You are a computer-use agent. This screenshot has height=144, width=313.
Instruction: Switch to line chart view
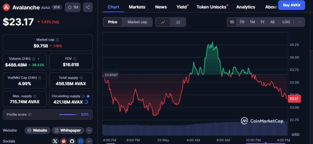coord(163,22)
